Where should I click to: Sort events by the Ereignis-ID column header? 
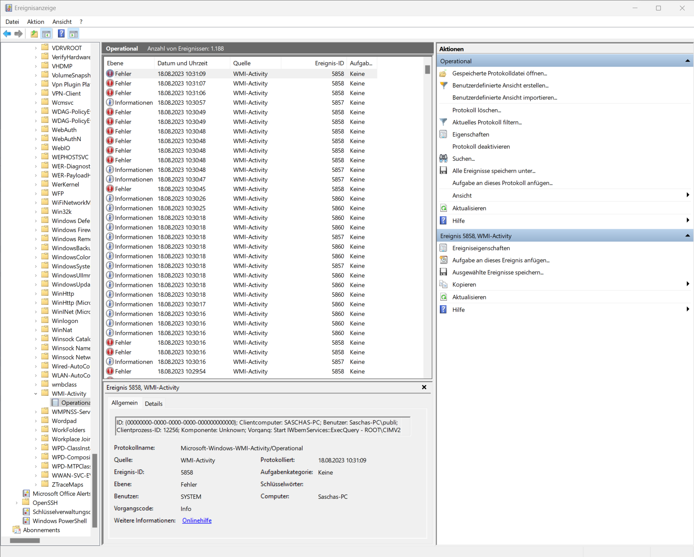314,63
